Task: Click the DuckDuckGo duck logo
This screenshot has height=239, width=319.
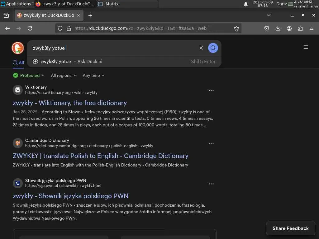Action: point(18,48)
